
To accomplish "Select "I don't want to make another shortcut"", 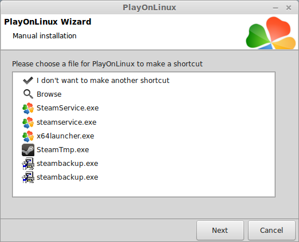I will 103,81.
